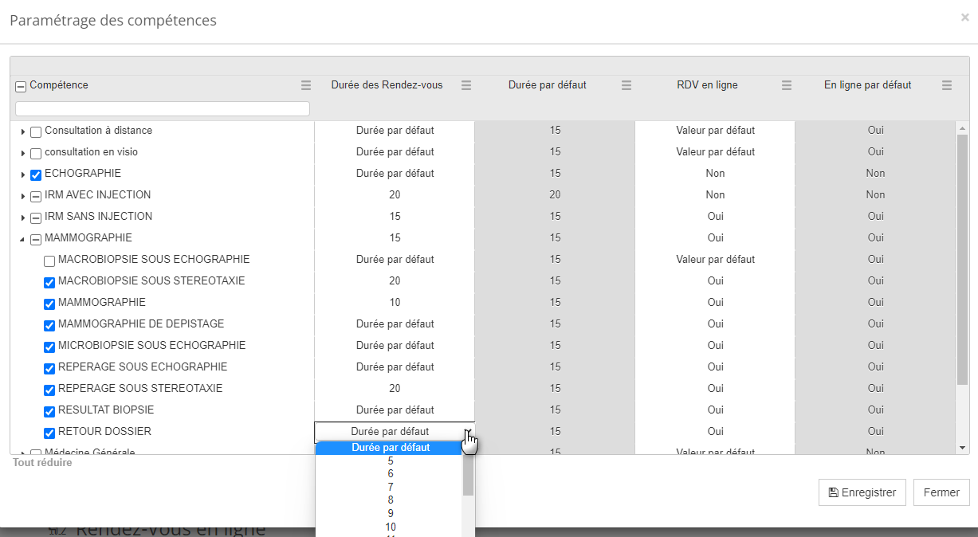
Task: Uncheck the RESULTAT BIOPSIE checkbox
Action: (49, 411)
